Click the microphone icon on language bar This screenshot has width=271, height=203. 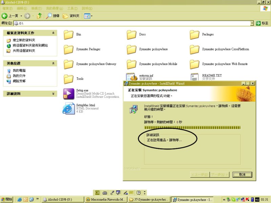(x=112, y=193)
